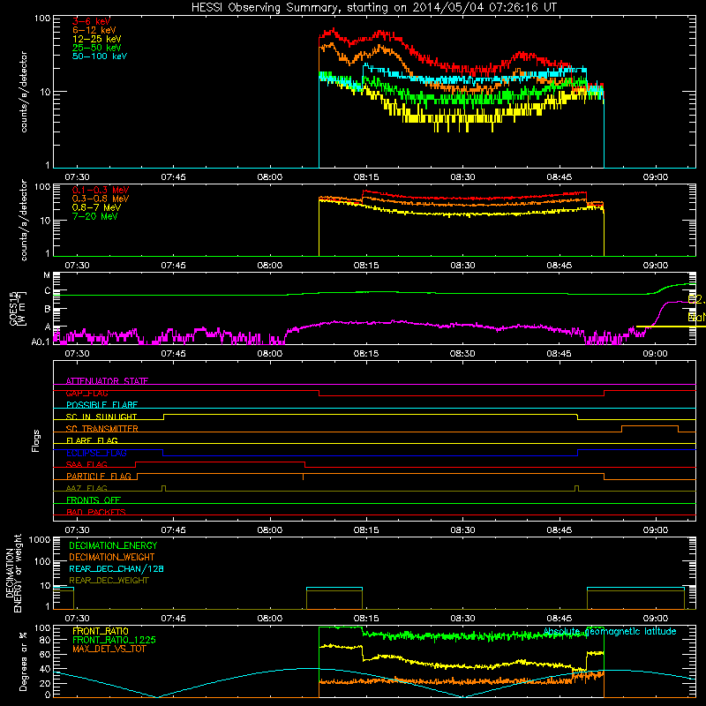The height and width of the screenshot is (706, 706).
Task: Click the 0.3-0.8 MeV legend label
Action: 101,199
